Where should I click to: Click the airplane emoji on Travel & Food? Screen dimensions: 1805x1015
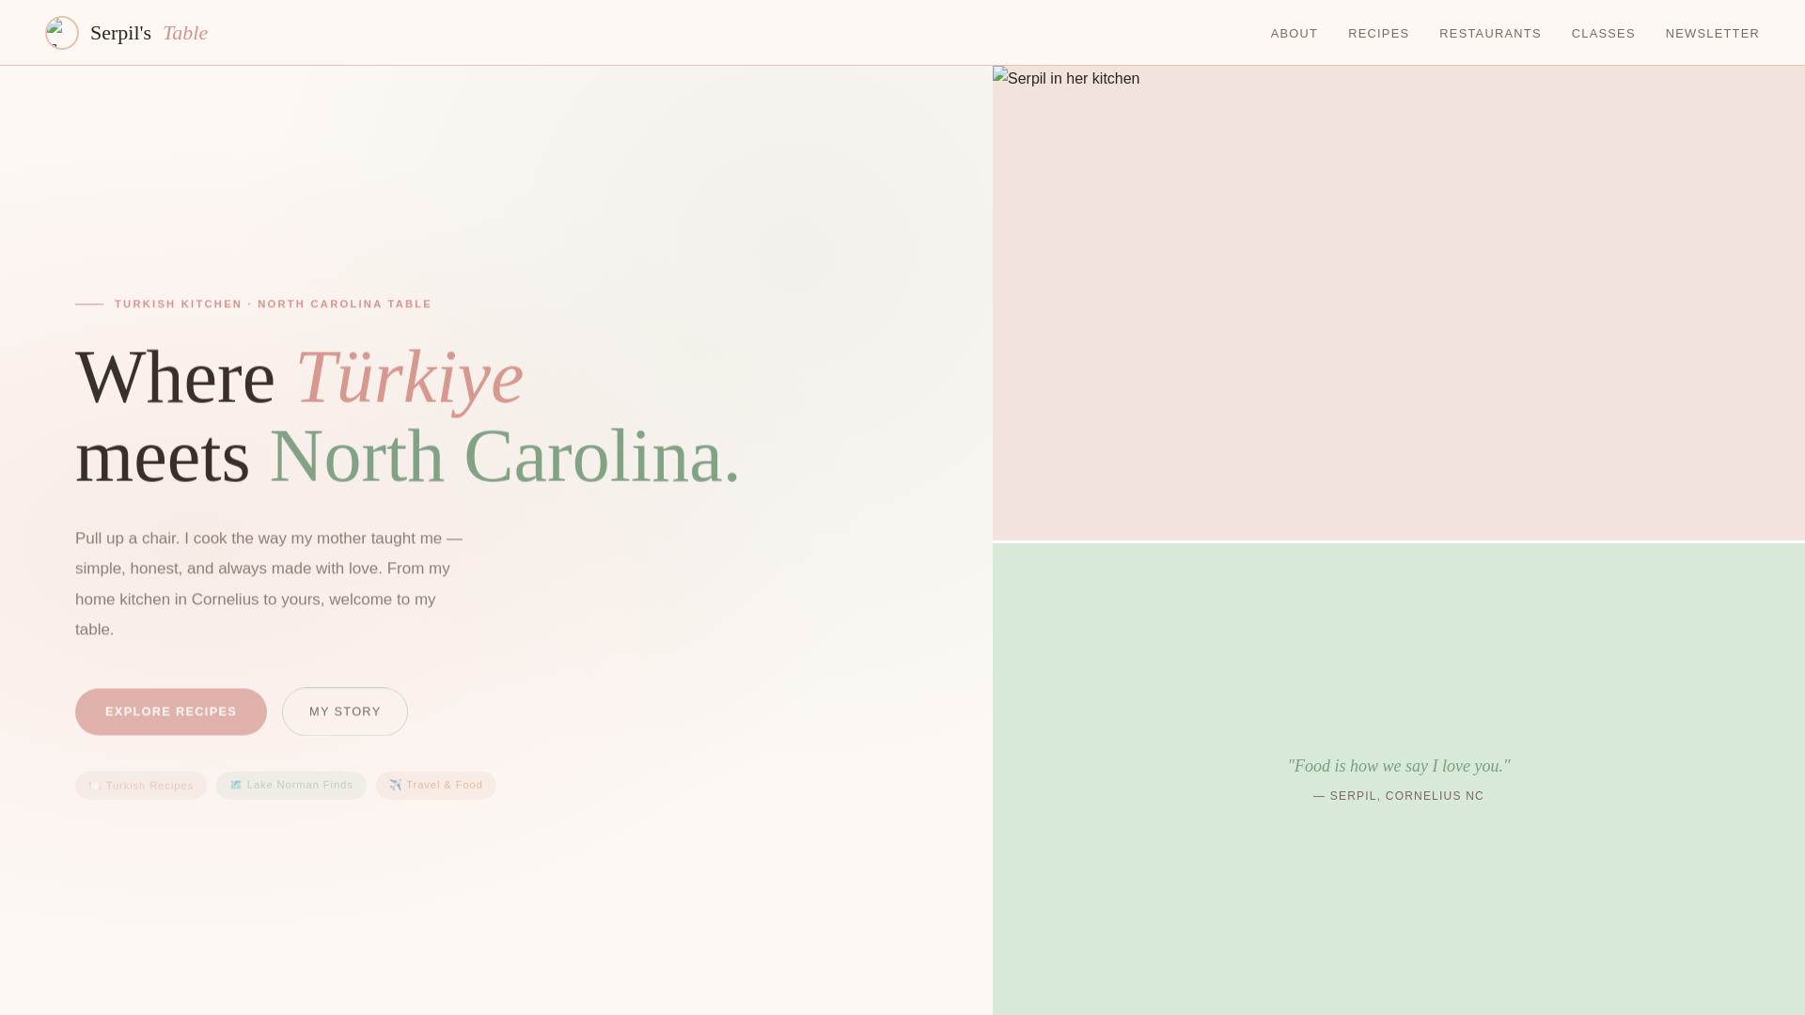pyautogui.click(x=396, y=785)
